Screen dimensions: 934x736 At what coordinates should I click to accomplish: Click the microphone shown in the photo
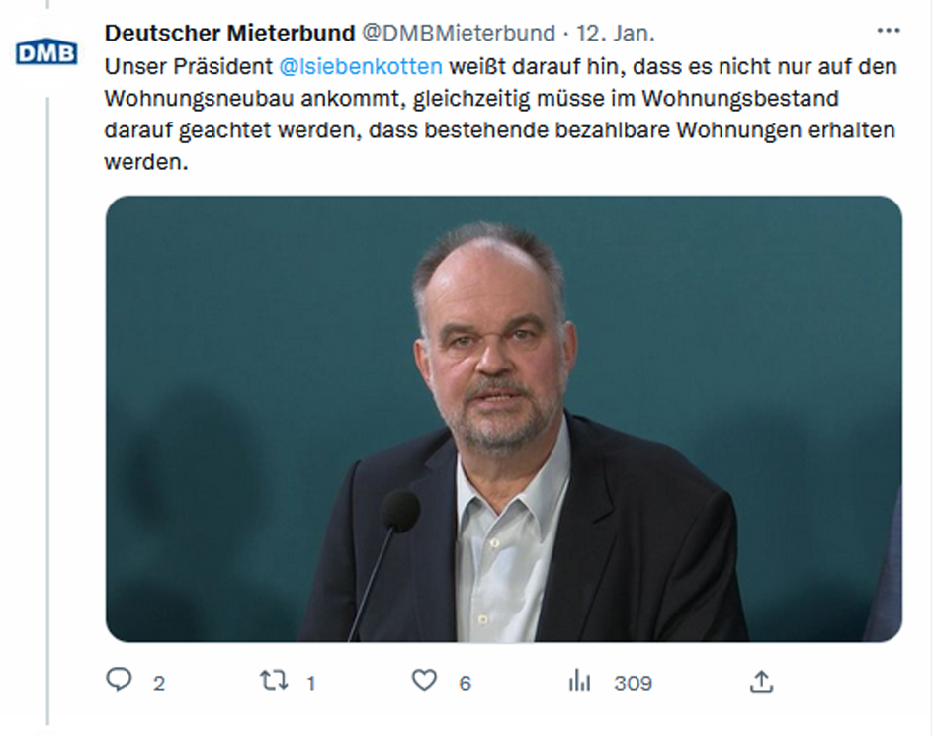pyautogui.click(x=399, y=511)
